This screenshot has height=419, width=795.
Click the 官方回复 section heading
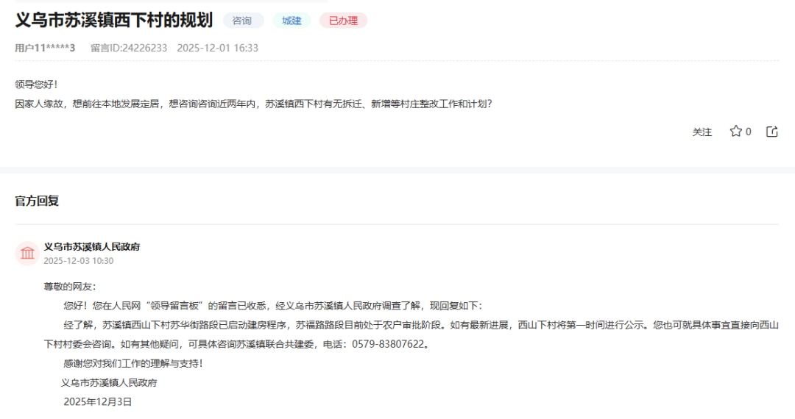pos(37,201)
